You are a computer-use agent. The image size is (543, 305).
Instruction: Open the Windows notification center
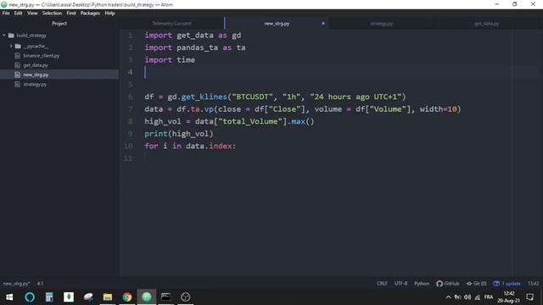coord(529,297)
